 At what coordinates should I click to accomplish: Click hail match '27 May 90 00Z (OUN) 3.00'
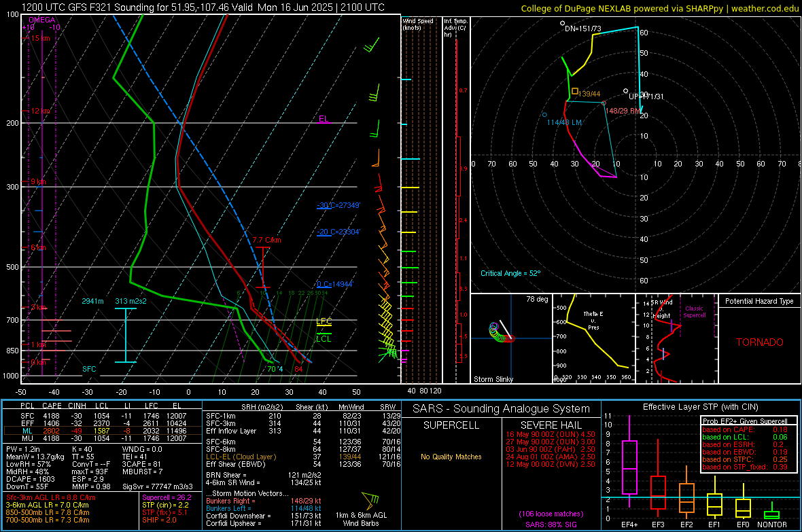click(551, 442)
